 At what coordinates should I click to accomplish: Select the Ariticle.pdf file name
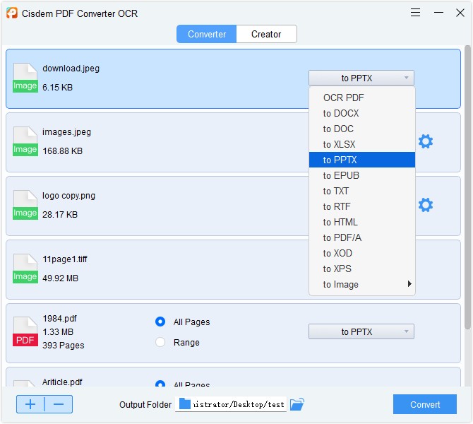pyautogui.click(x=62, y=382)
